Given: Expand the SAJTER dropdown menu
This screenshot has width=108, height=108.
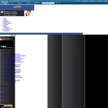Looking at the screenshot, I should [x=13, y=3].
